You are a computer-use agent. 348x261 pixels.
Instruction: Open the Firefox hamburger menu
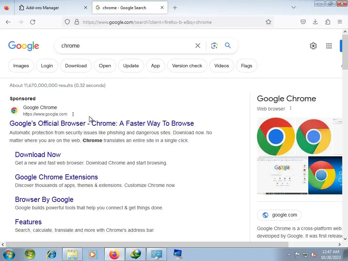tap(340, 22)
